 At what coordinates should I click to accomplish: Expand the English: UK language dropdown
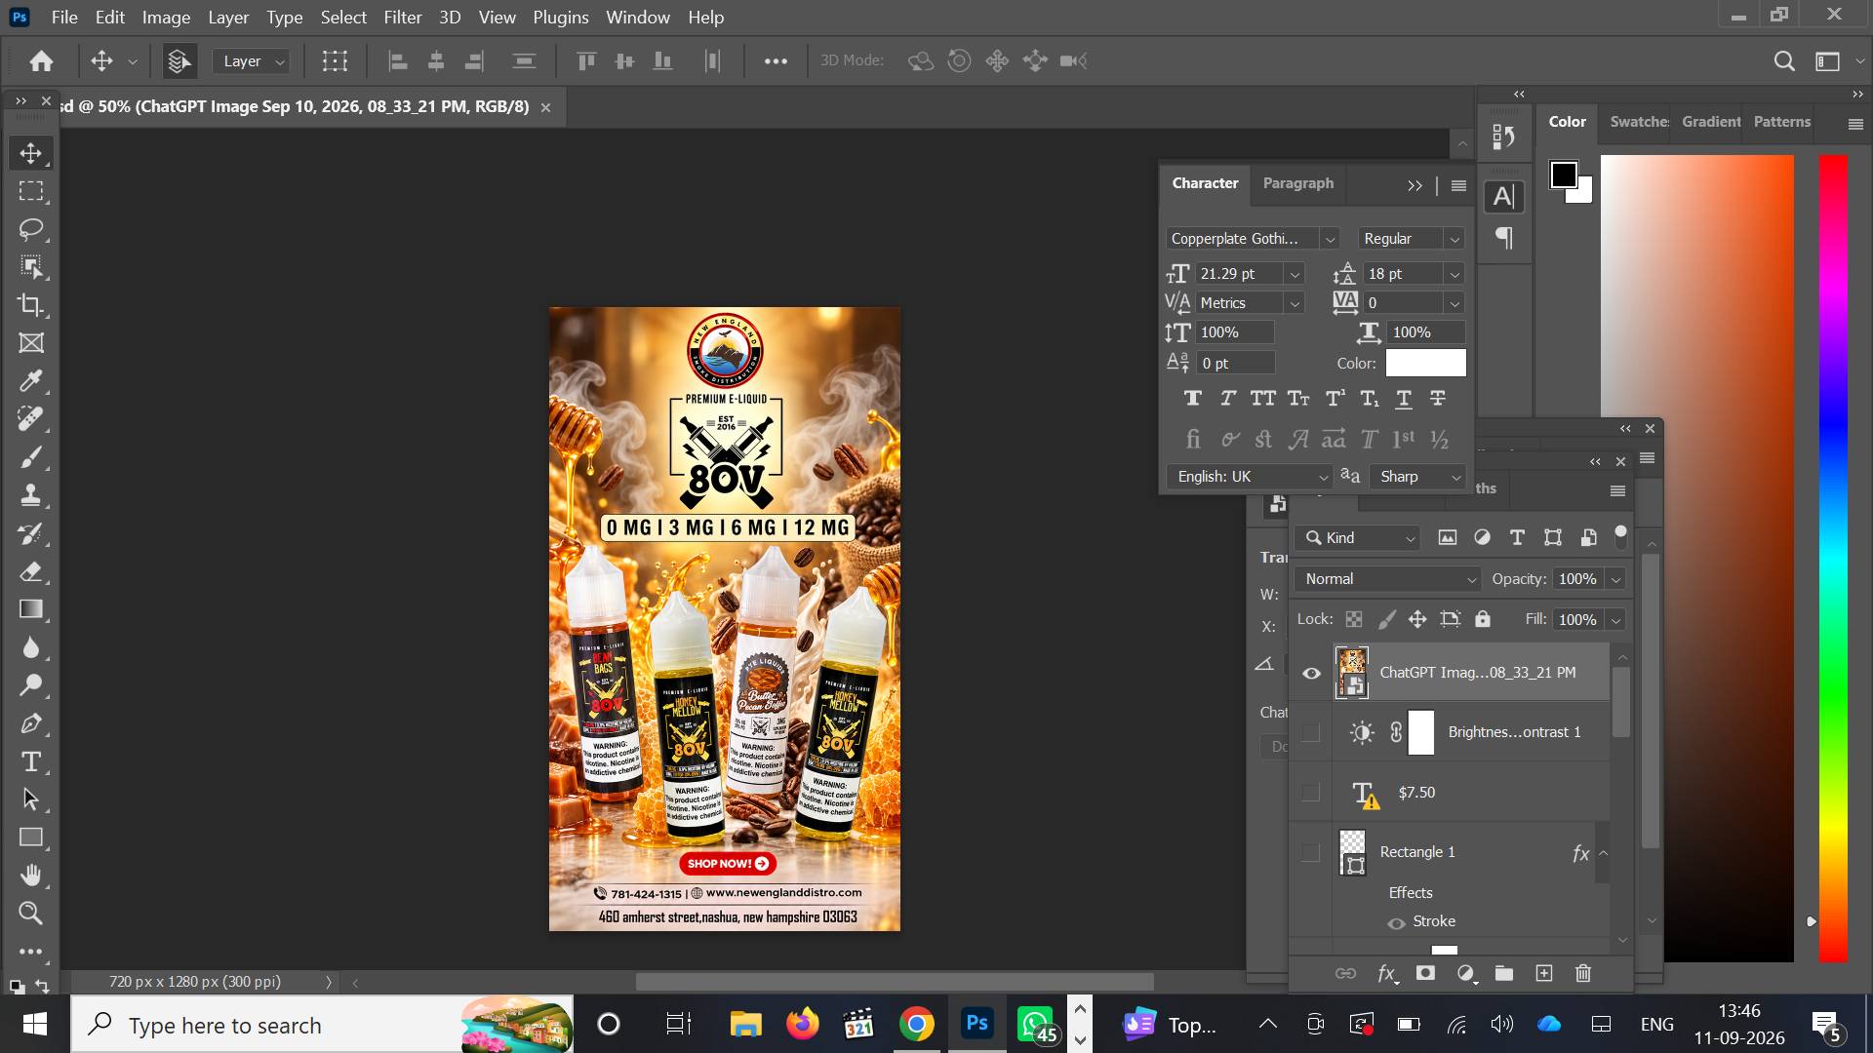click(x=1249, y=477)
